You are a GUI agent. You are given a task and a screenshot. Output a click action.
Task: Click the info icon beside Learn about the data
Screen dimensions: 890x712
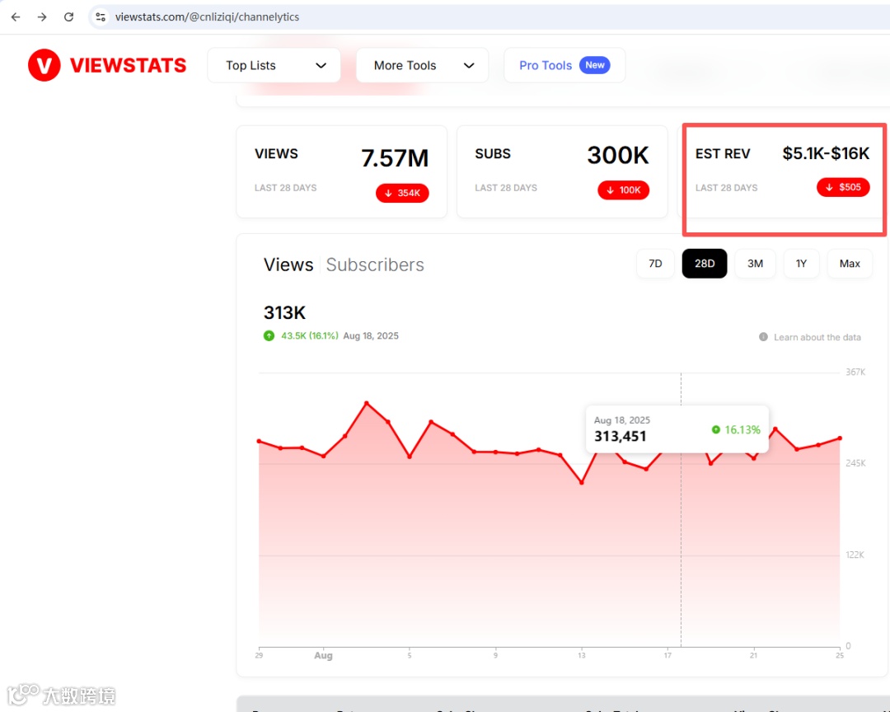pos(763,337)
